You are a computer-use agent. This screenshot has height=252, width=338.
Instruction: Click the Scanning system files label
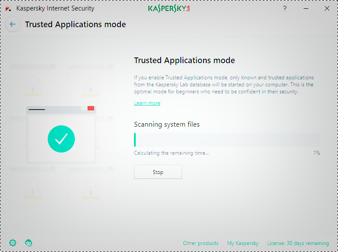tap(167, 124)
